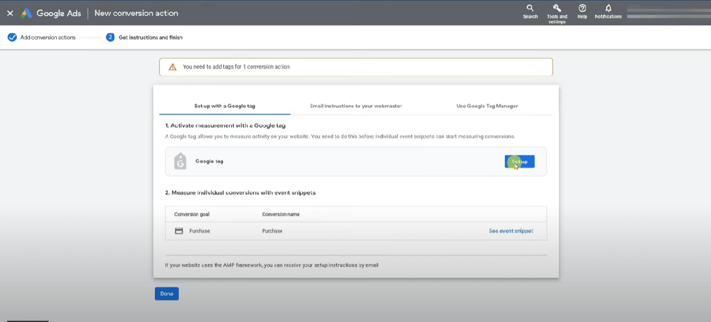Screen dimensions: 711x322
Task: Switch to Use Google Tag Manager tab
Action: click(487, 106)
